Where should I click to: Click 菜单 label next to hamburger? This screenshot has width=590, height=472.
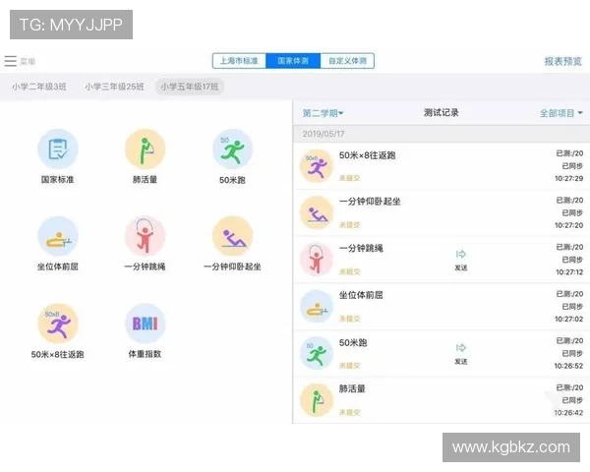(x=28, y=61)
